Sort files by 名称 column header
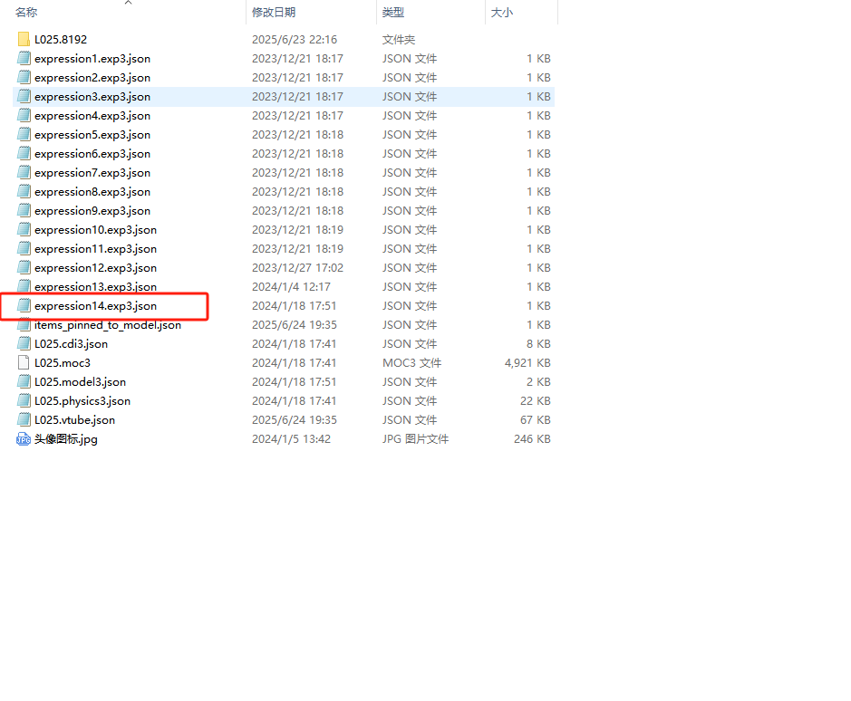 (27, 13)
